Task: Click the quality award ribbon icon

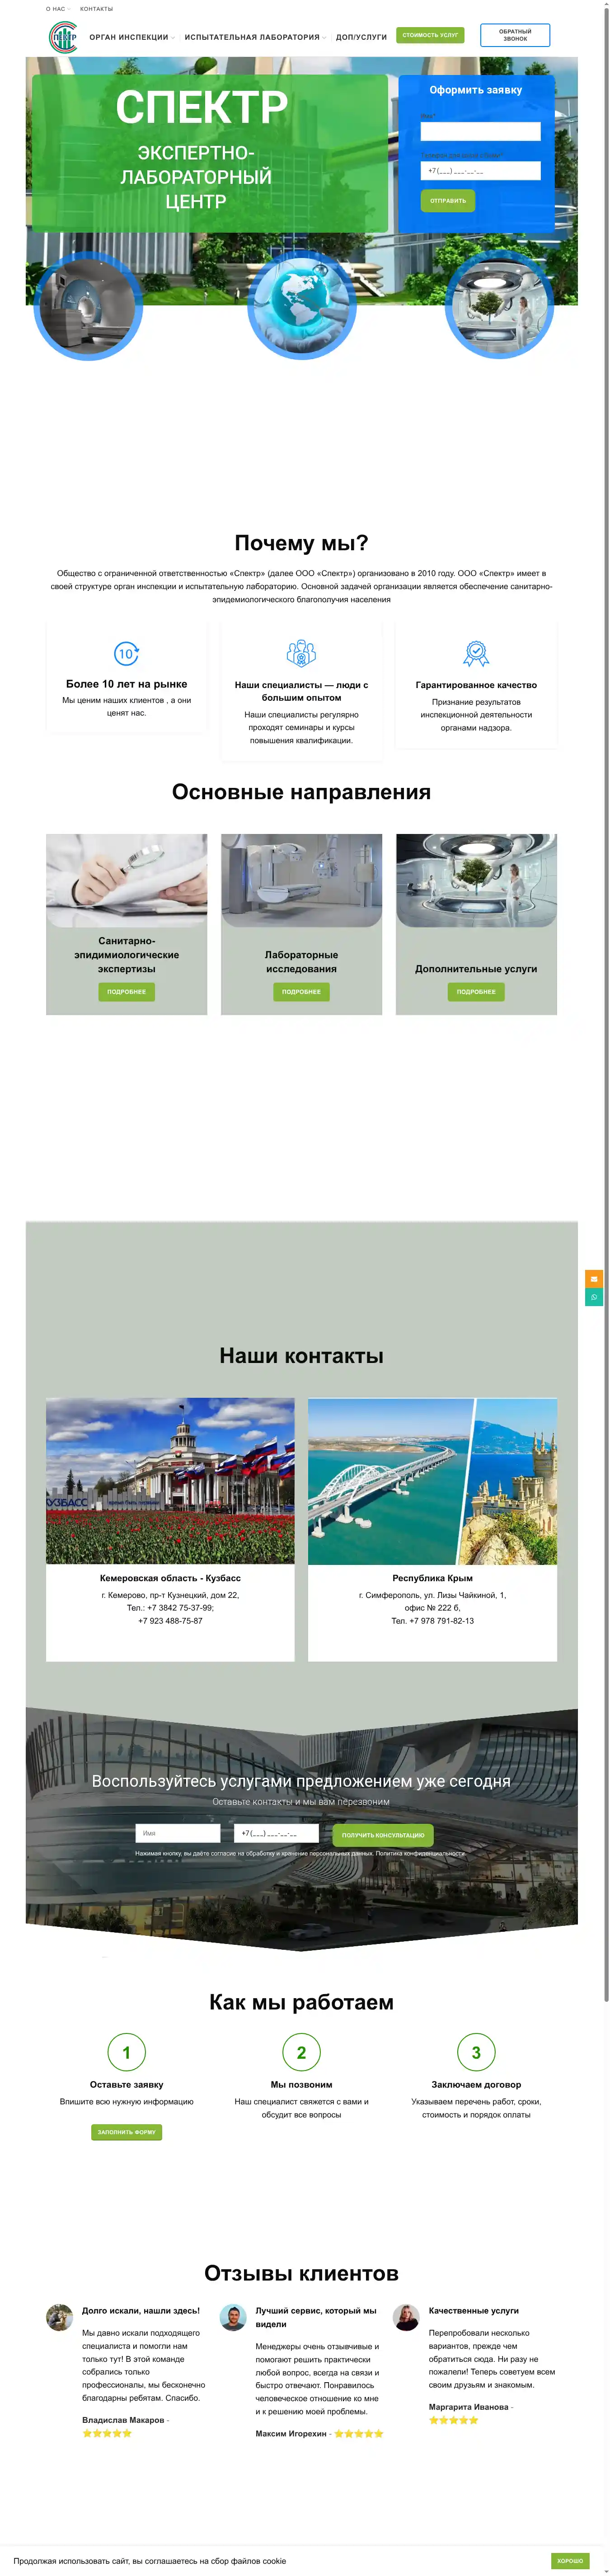Action: 476,653
